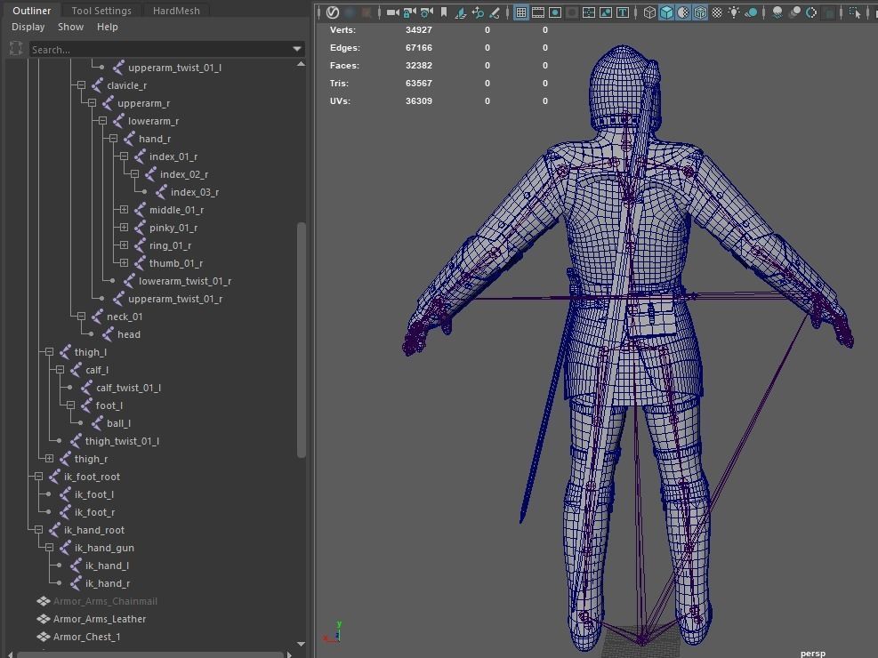Select the calf_twist_01_l joint
This screenshot has height=658, width=878.
click(x=129, y=388)
